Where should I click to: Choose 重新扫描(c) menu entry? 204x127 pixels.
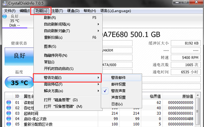68,38
